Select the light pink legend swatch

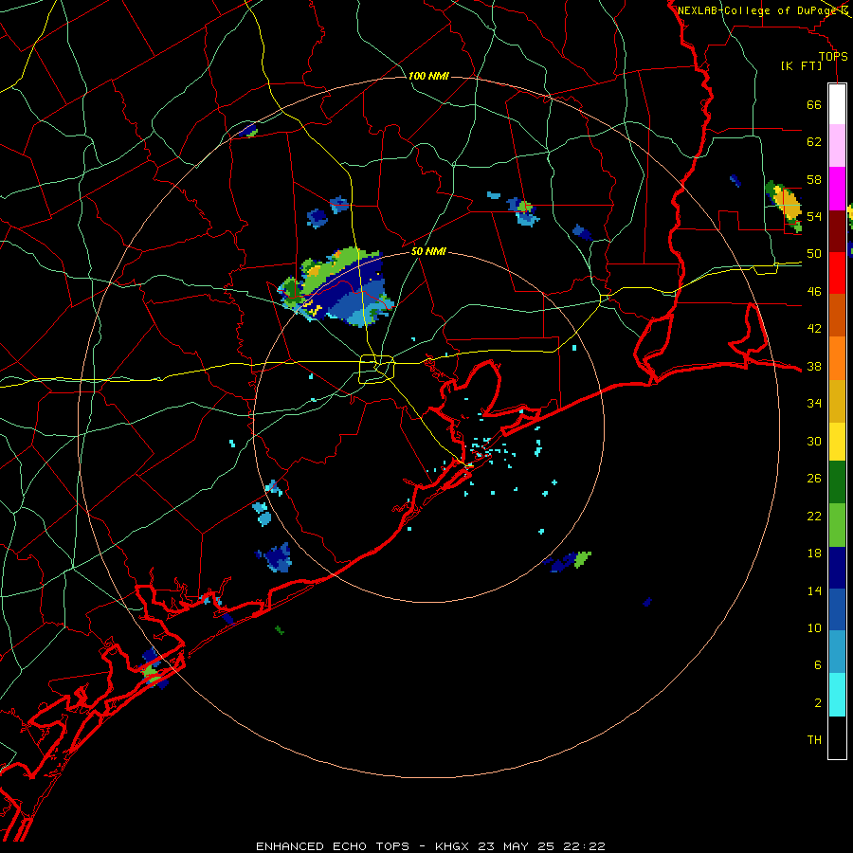click(837, 146)
